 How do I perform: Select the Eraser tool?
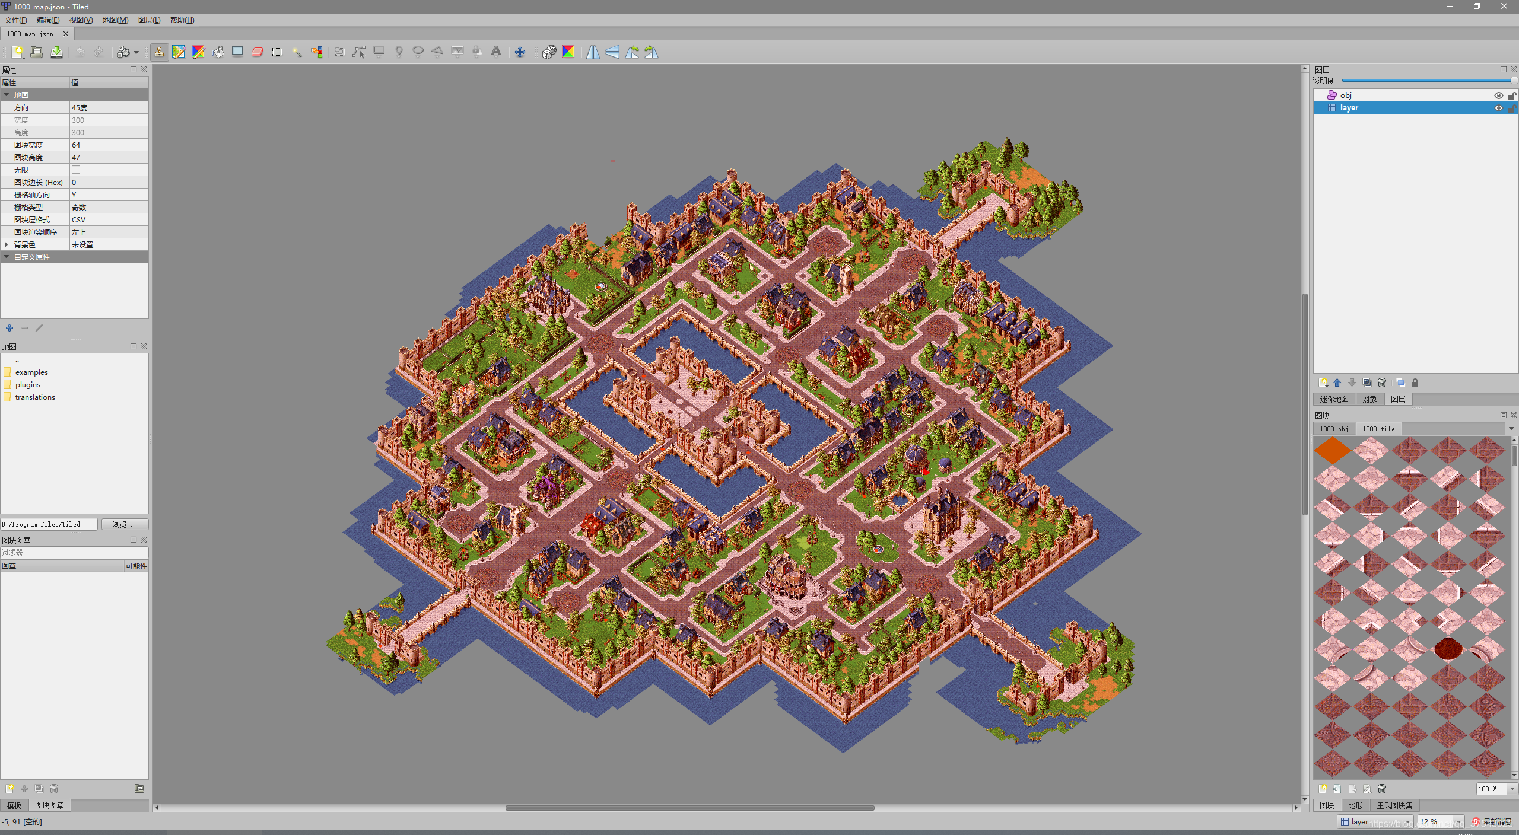click(x=257, y=52)
